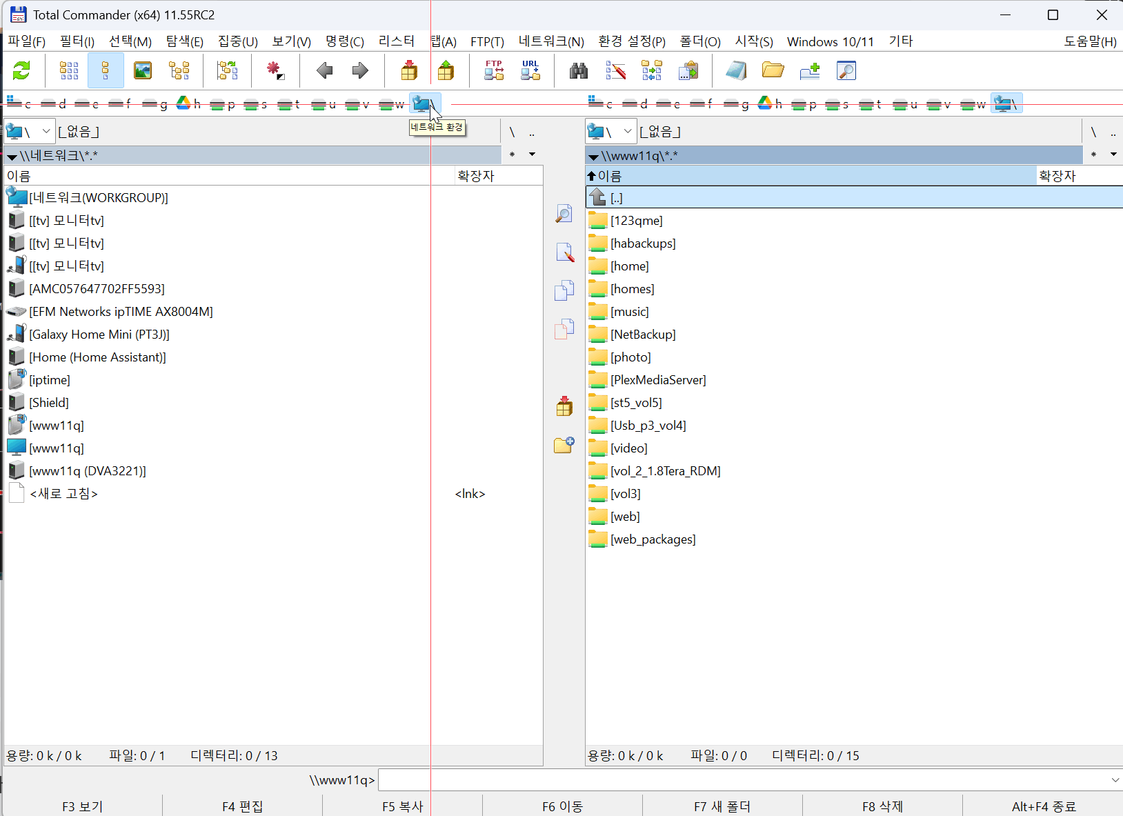The width and height of the screenshot is (1123, 816).
Task: Click the synchronize directories toolbar icon
Action: click(x=652, y=70)
